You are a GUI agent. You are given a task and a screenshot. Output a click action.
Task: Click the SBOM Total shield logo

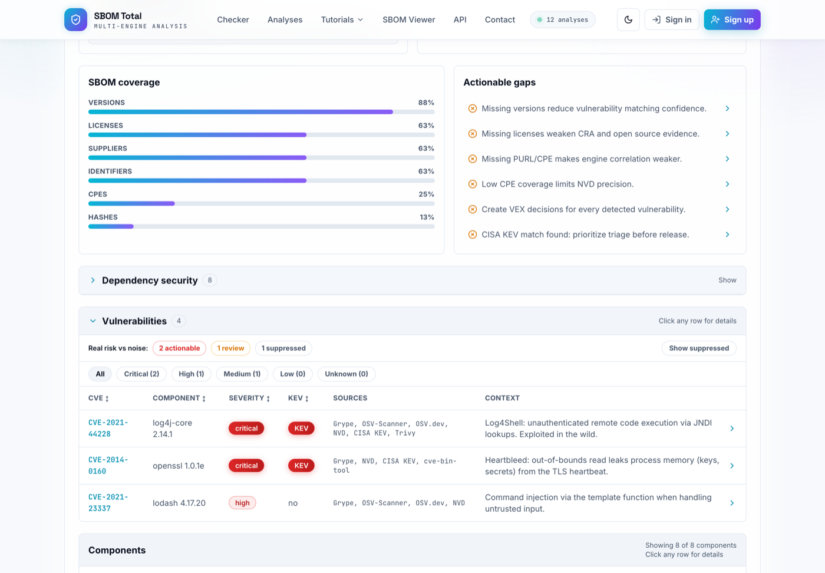pos(75,19)
